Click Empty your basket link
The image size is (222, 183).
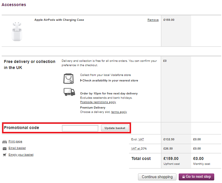[x=21, y=154]
